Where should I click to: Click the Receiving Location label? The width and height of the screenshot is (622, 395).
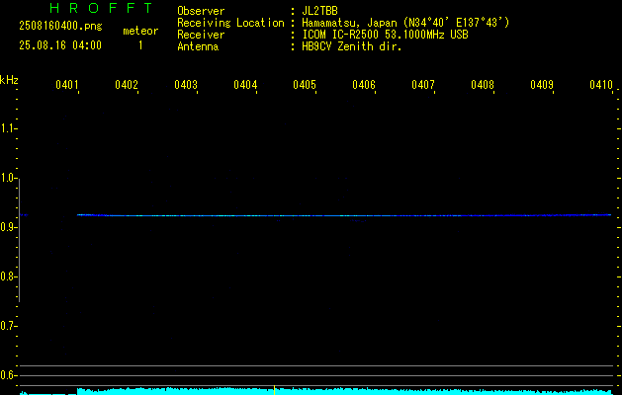[x=230, y=23]
